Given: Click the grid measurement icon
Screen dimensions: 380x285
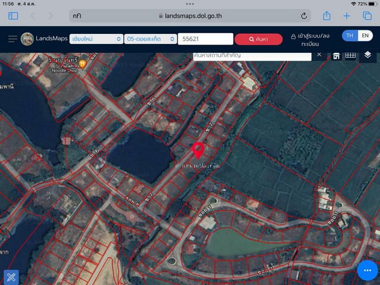Looking at the screenshot, I should [351, 56].
